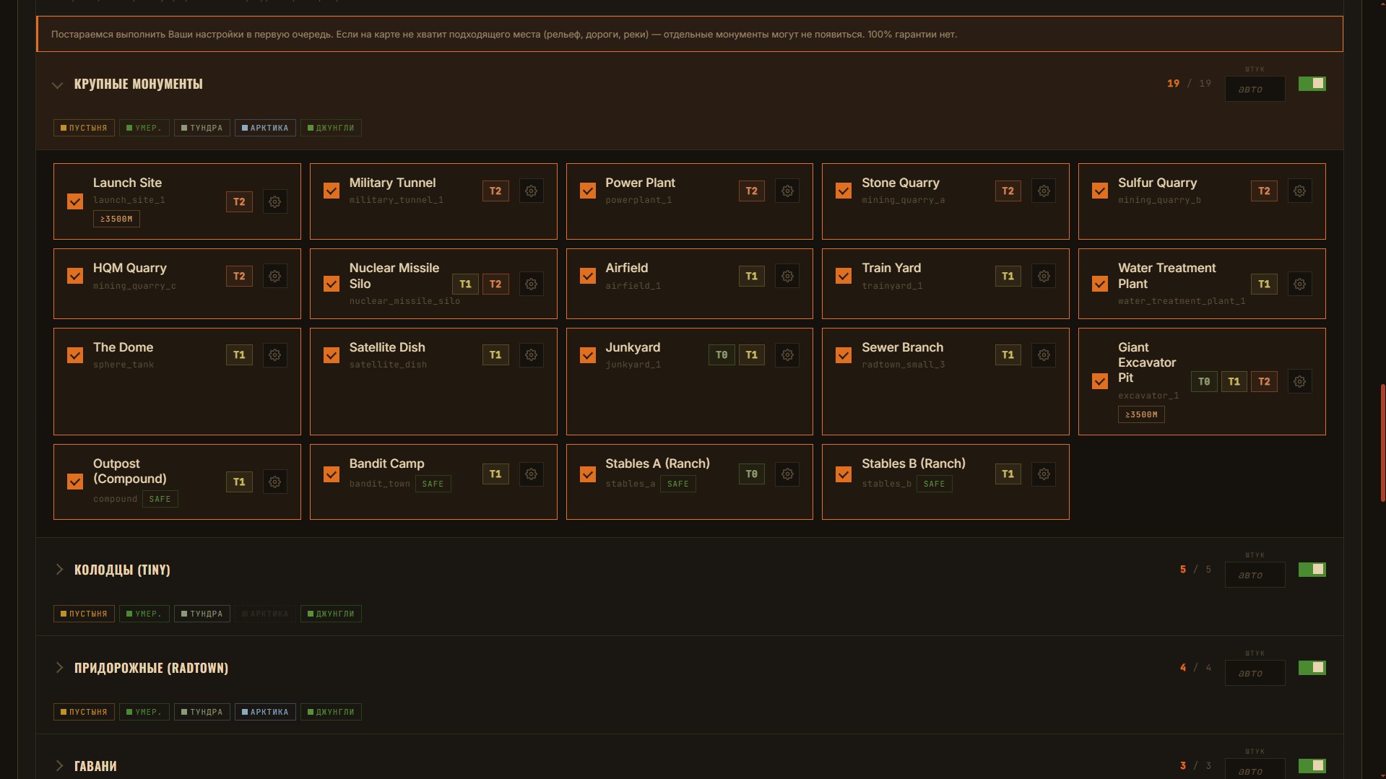
Task: Toggle Пустыня biome in Крупные монументы
Action: coord(84,128)
